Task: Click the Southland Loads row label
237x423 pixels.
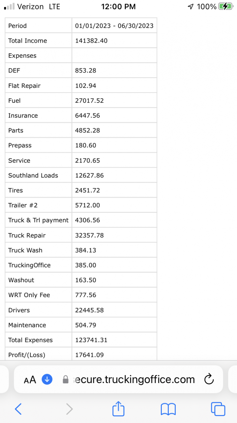Action: [x=33, y=175]
